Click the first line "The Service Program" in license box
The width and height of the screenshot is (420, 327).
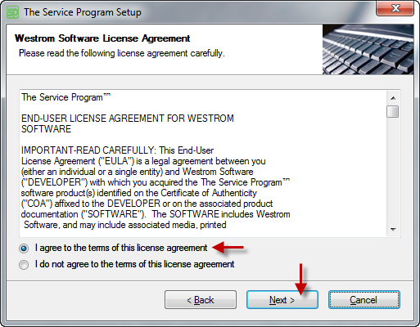[x=65, y=97]
